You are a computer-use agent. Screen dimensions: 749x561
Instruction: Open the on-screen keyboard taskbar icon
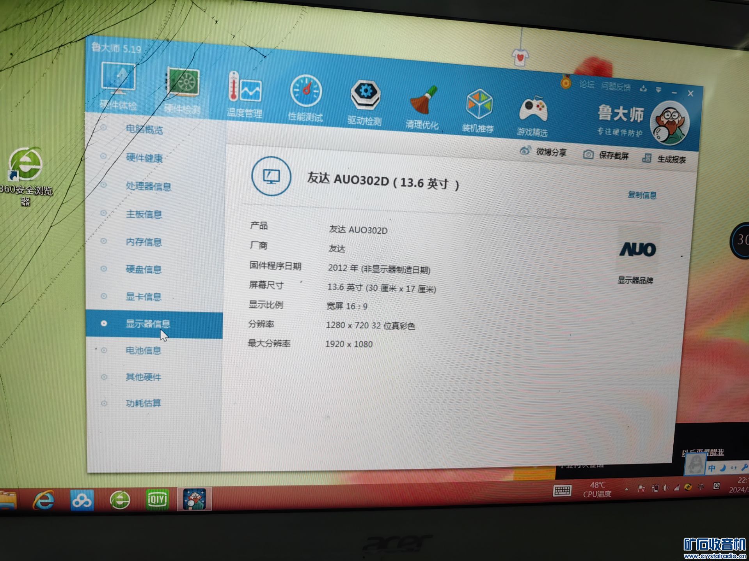[562, 490]
